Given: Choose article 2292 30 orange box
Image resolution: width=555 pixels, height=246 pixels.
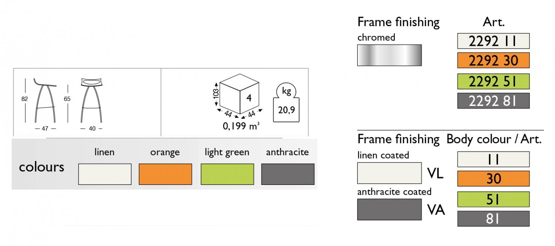Looking at the screenshot, I should coord(493,60).
